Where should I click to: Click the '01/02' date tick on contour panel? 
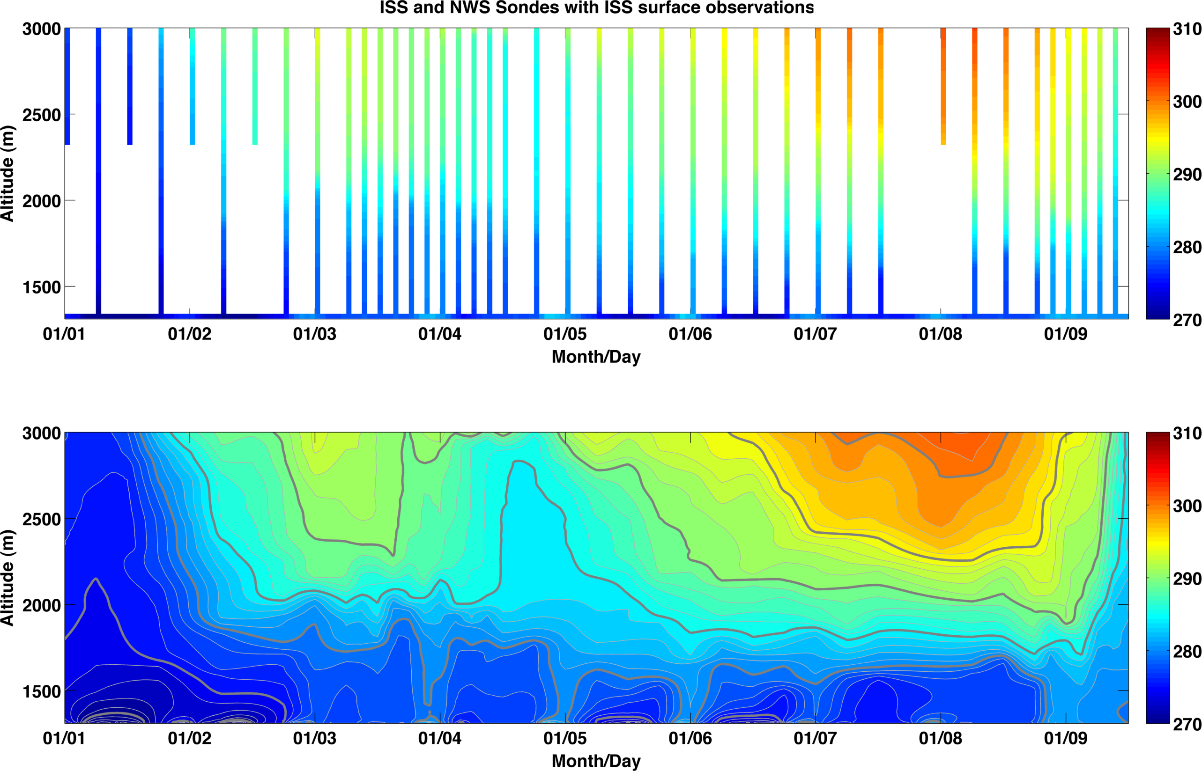(189, 738)
